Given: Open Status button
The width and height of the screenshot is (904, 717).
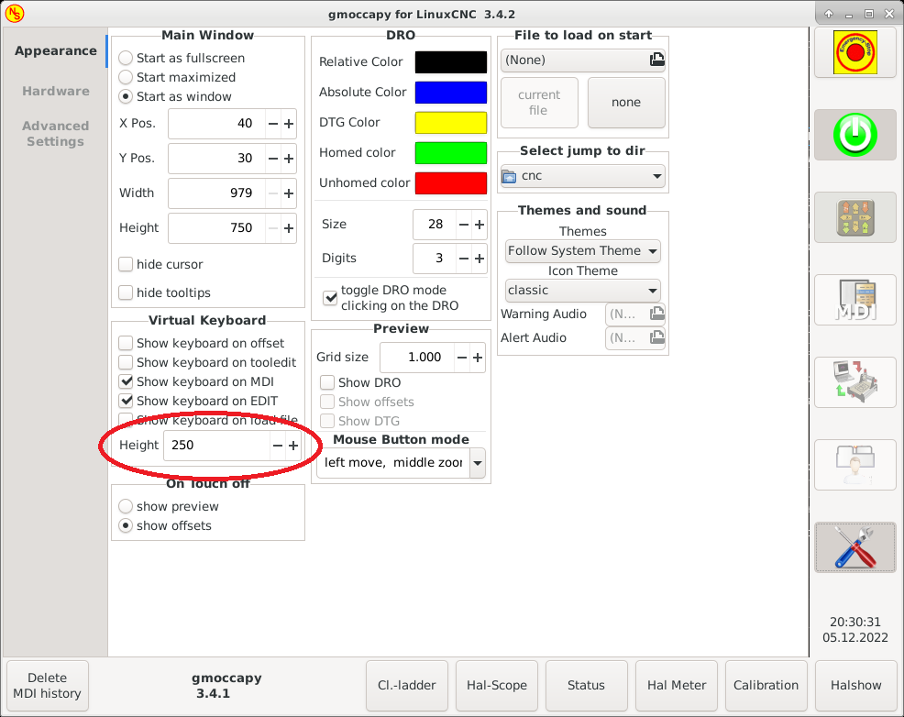Looking at the screenshot, I should click(587, 686).
